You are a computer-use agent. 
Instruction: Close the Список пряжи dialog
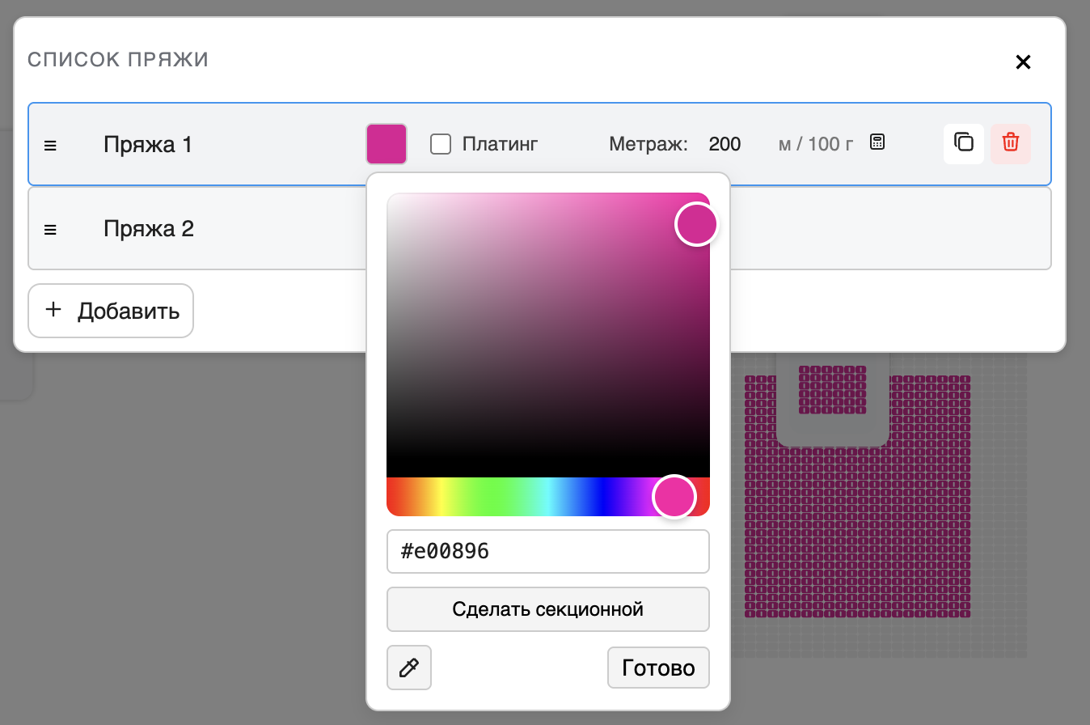1023,61
